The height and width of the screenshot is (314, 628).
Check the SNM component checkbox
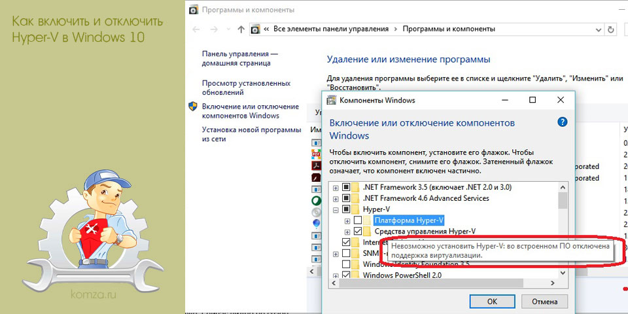[x=345, y=254]
